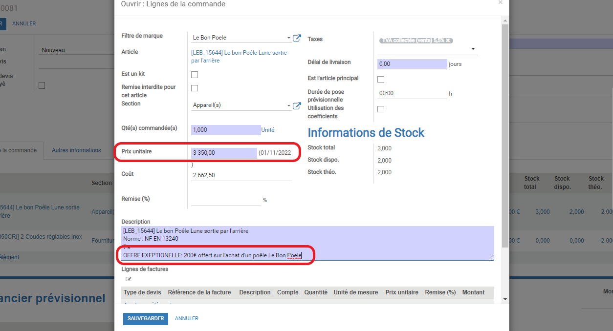Click the Compte column header
The width and height of the screenshot is (613, 331).
288,292
